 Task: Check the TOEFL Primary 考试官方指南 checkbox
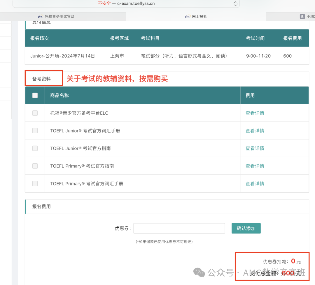[x=35, y=166]
